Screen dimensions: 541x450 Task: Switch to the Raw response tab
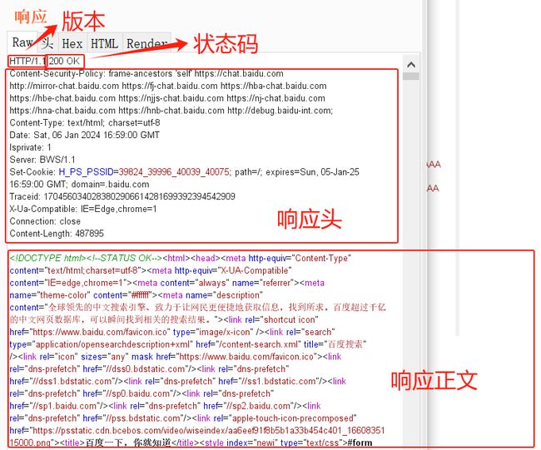pos(22,42)
